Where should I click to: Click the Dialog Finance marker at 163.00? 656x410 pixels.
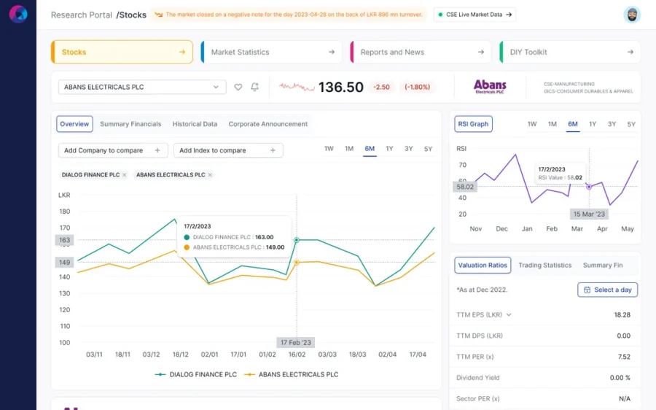coord(297,240)
